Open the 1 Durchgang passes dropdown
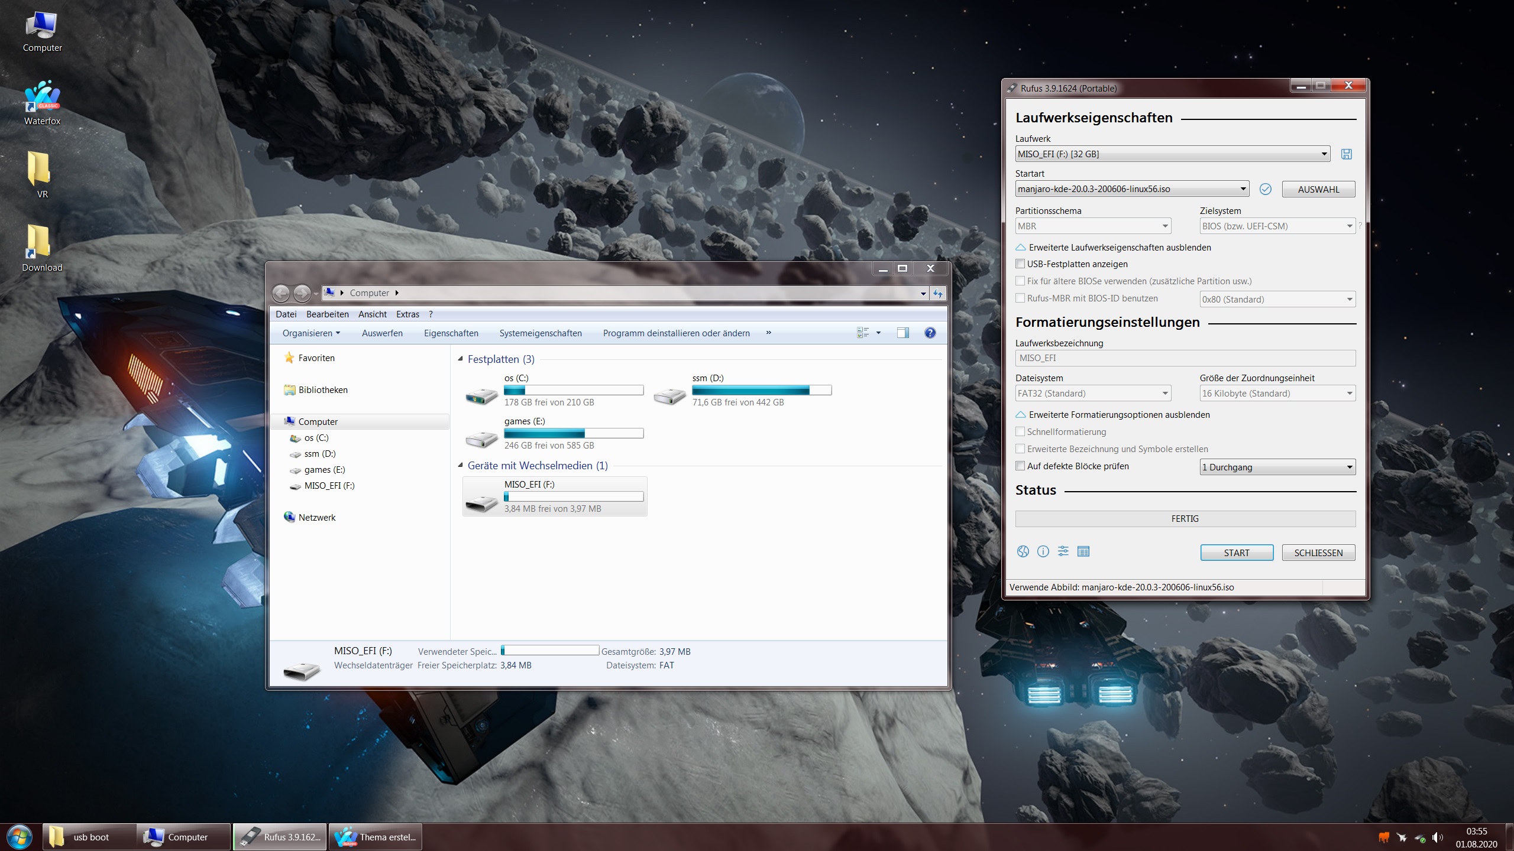The height and width of the screenshot is (851, 1514). (x=1277, y=467)
